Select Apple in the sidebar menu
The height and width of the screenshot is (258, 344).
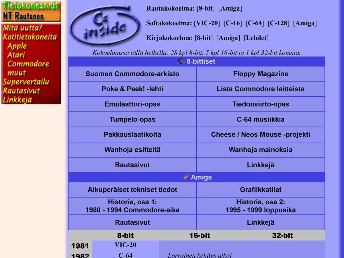point(17,46)
